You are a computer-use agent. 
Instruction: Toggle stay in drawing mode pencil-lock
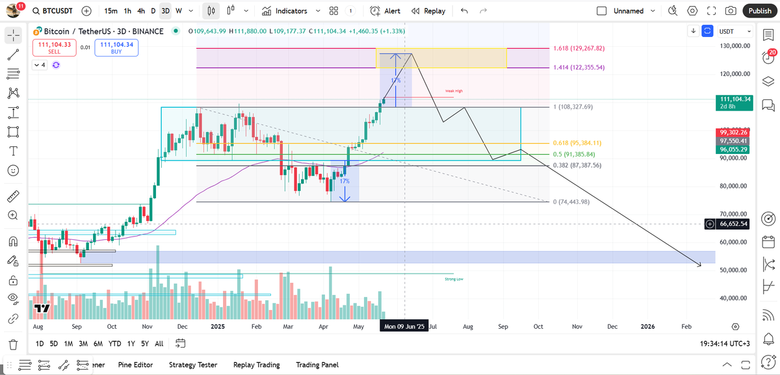pos(13,261)
